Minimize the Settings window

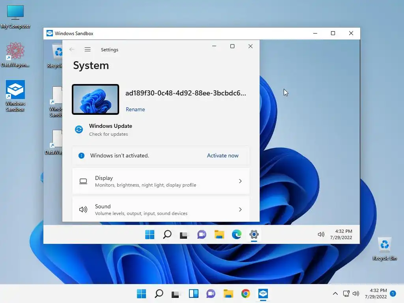[214, 46]
